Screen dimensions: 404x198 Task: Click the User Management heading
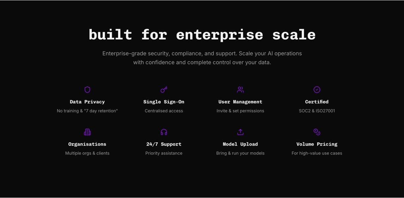pos(240,102)
